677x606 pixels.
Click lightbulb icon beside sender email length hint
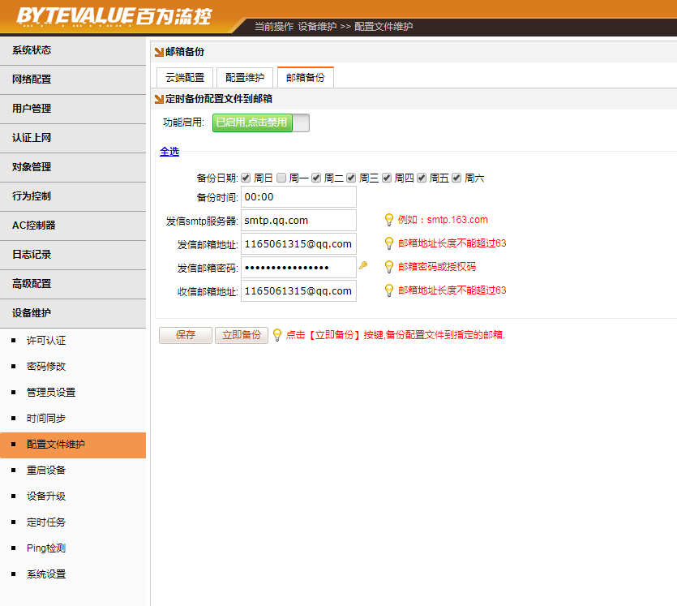(389, 243)
